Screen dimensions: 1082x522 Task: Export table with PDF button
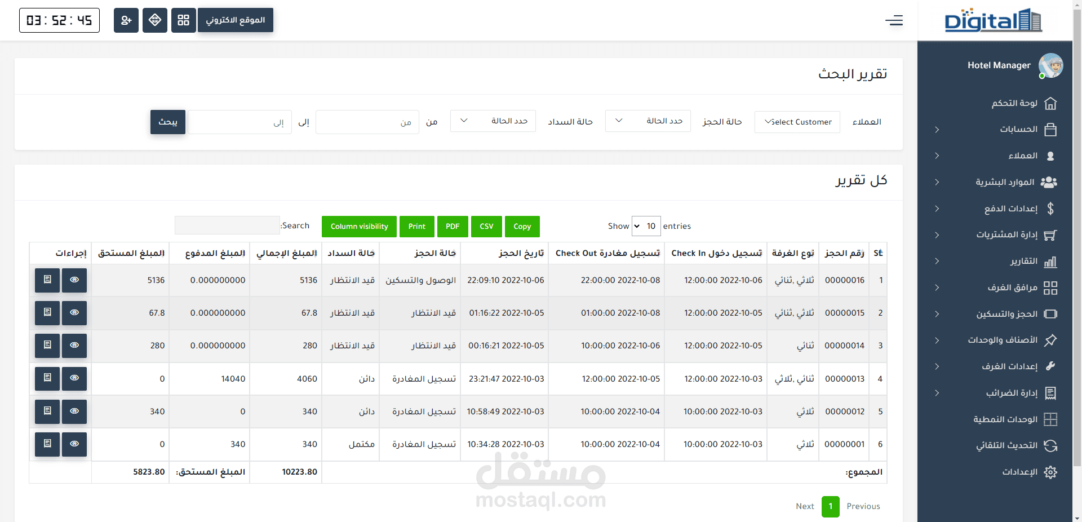pyautogui.click(x=453, y=227)
